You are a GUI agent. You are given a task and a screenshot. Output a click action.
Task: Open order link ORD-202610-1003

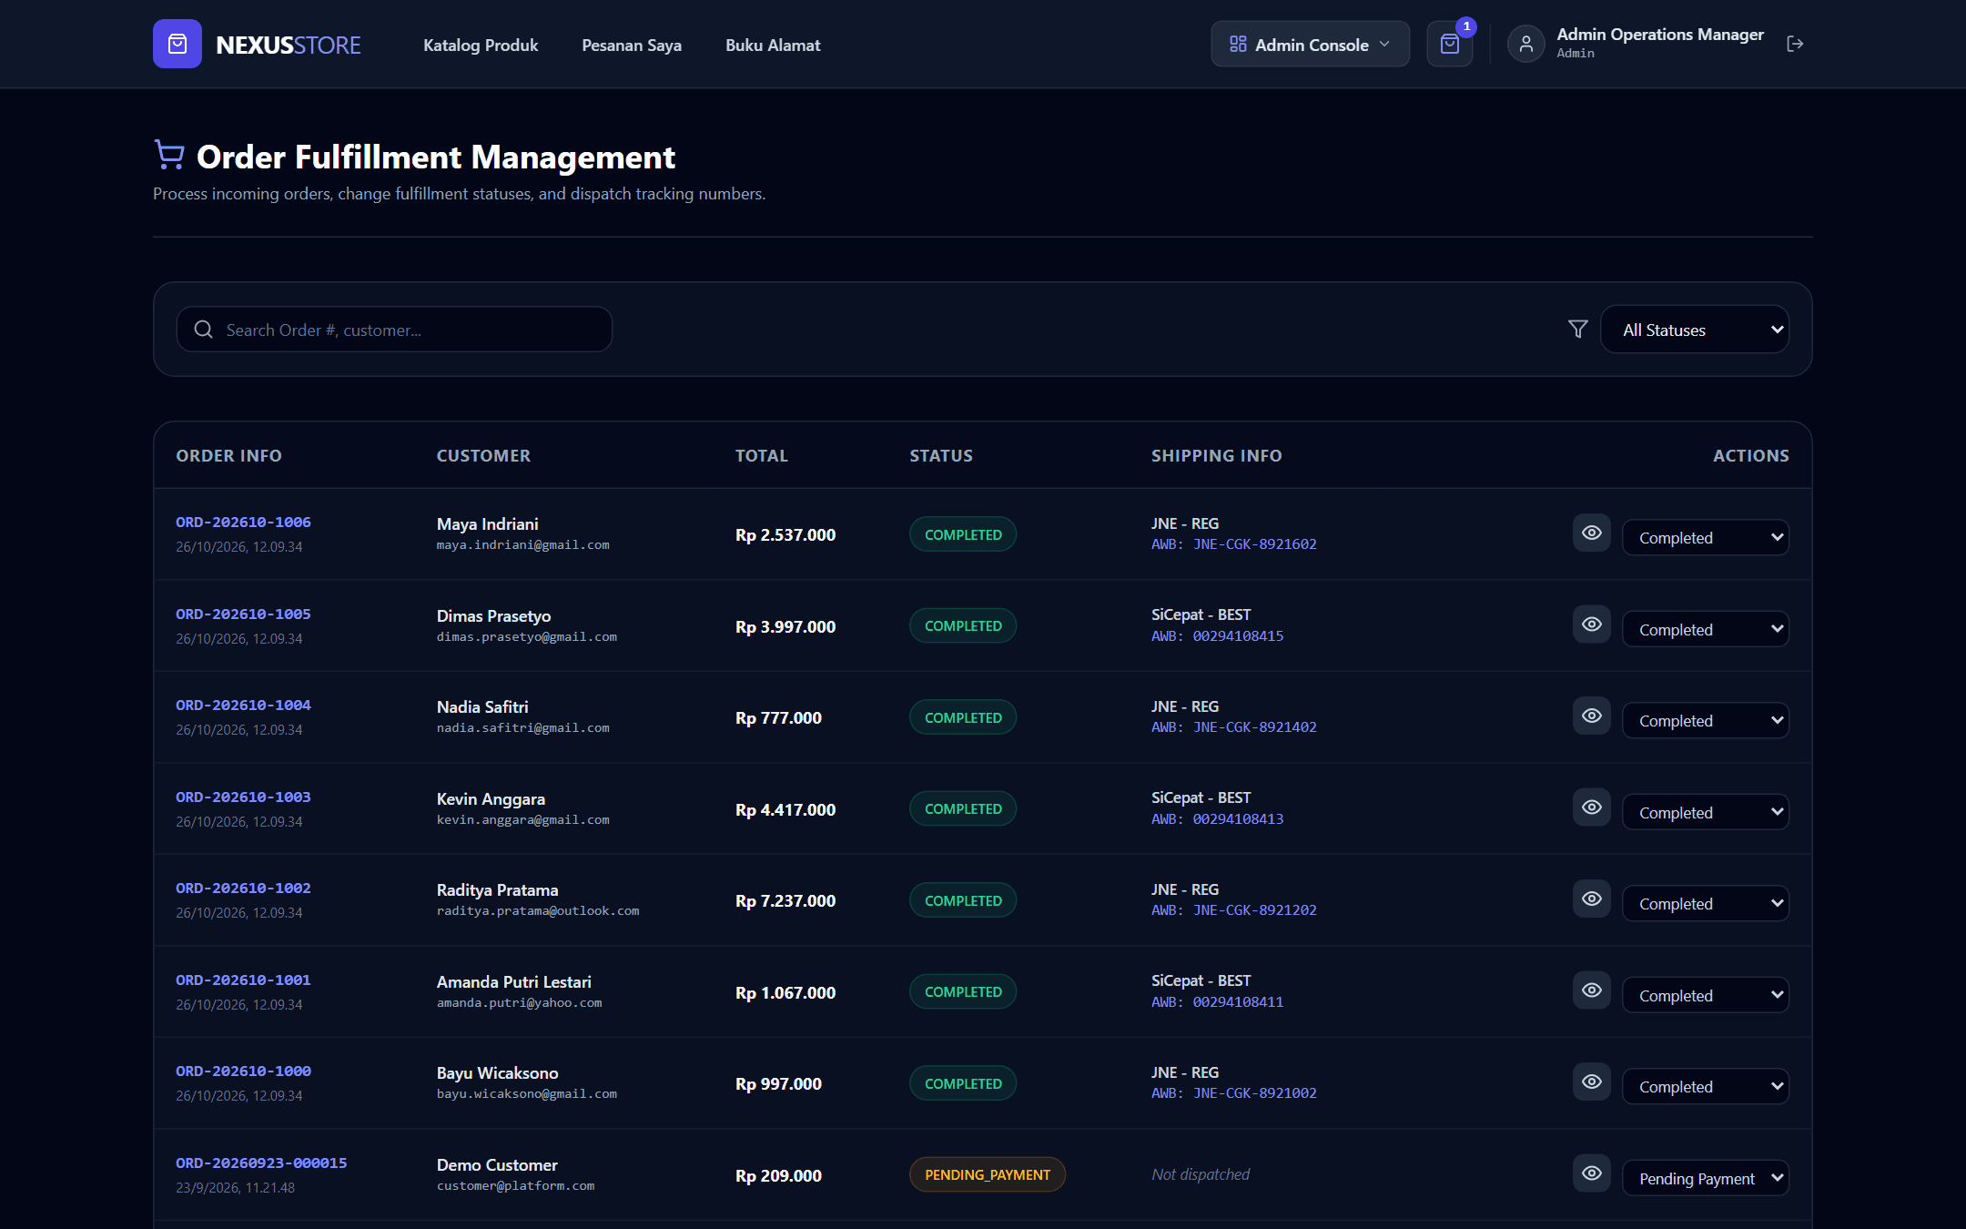pos(243,797)
